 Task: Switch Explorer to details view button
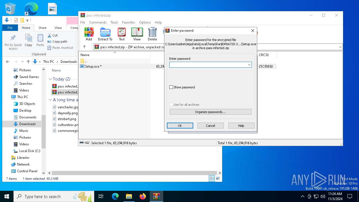(x=212, y=178)
